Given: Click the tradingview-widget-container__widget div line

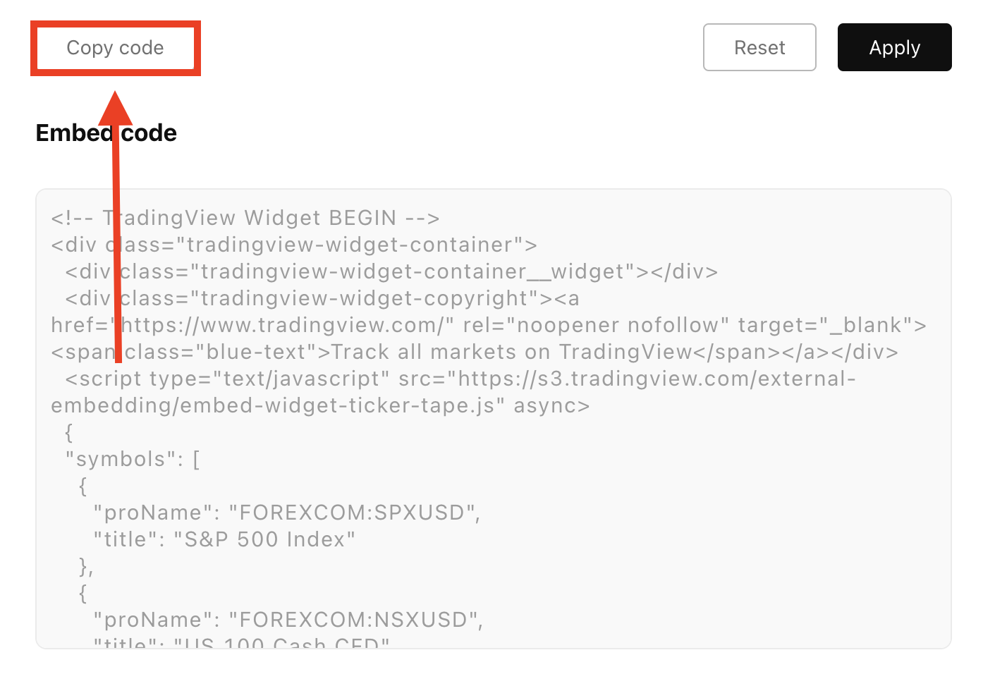Looking at the screenshot, I should [x=391, y=271].
